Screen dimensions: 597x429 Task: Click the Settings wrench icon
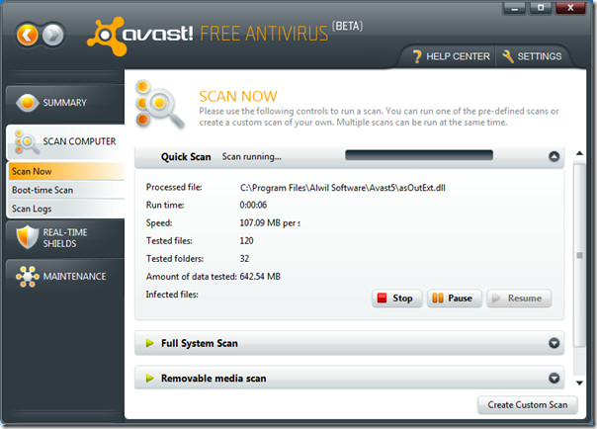click(508, 56)
